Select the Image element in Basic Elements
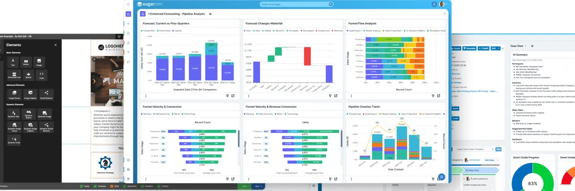This screenshot has width=575, height=191. coord(40,61)
